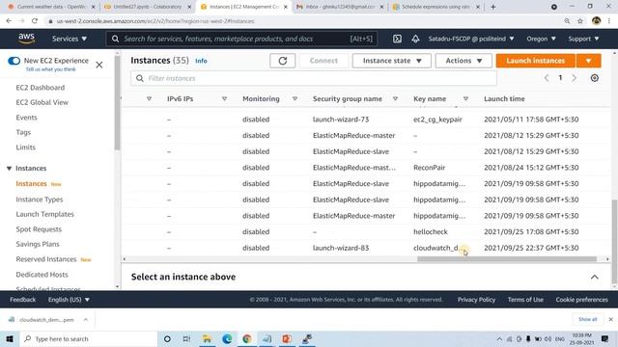
Task: Open Launch Templates in sidebar
Action: point(45,214)
